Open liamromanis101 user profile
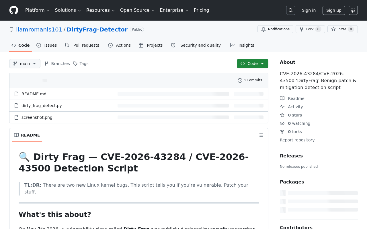Viewport: 367px width, 229px height. click(39, 29)
